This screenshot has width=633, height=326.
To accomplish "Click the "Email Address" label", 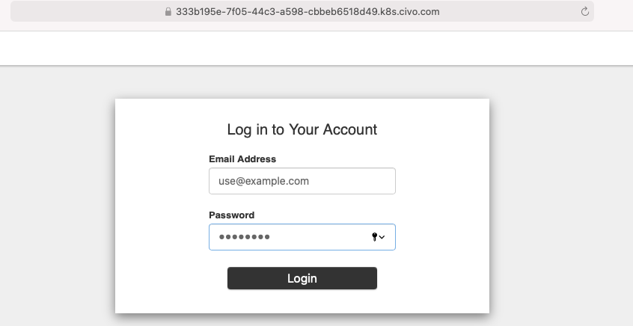I will (242, 159).
